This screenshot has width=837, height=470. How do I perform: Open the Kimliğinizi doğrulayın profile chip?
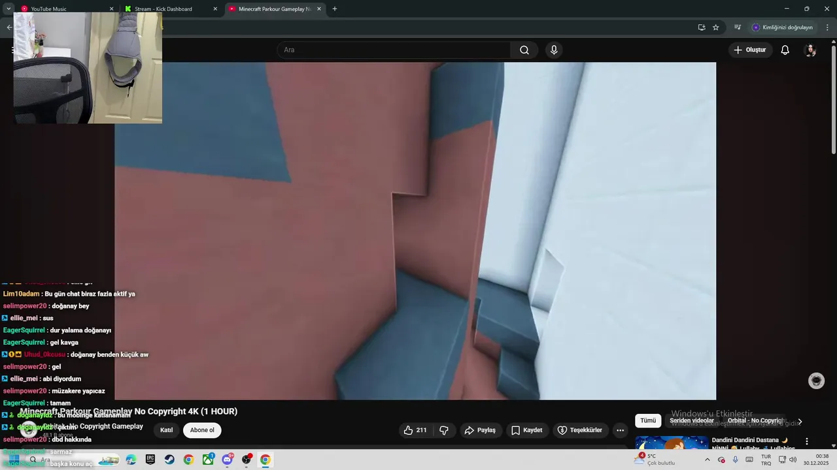click(783, 27)
